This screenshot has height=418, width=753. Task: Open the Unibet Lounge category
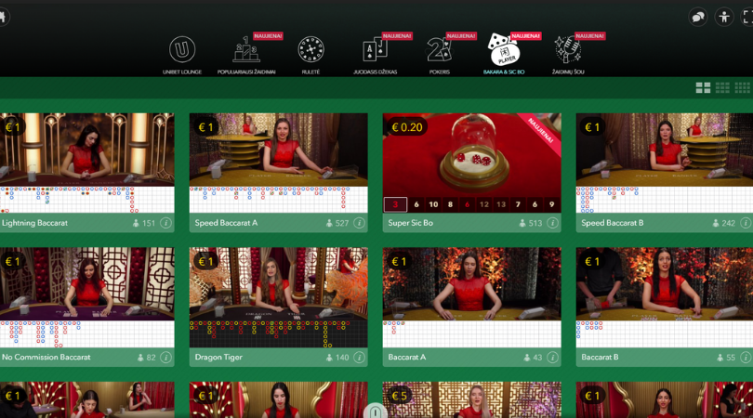coord(182,55)
